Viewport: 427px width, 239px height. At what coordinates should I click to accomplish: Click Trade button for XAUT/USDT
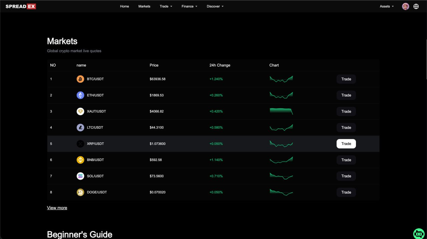pos(346,111)
